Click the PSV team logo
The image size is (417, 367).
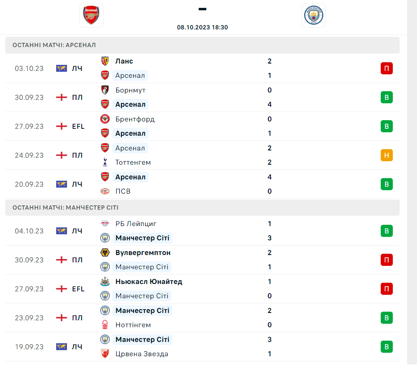pyautogui.click(x=105, y=191)
